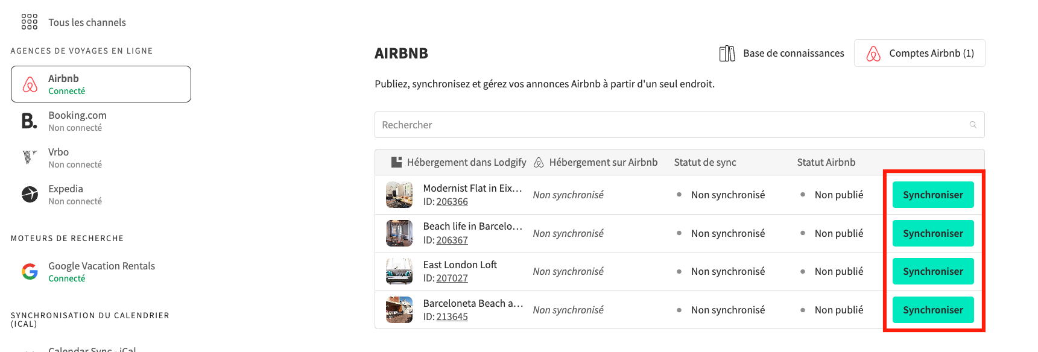Click the Expedia logo icon
1038x352 pixels.
[30, 194]
